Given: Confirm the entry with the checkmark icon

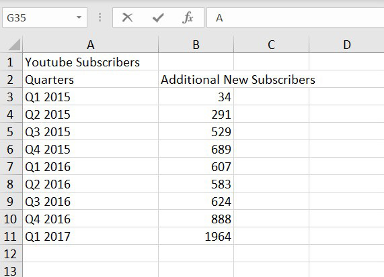Looking at the screenshot, I should pos(158,17).
